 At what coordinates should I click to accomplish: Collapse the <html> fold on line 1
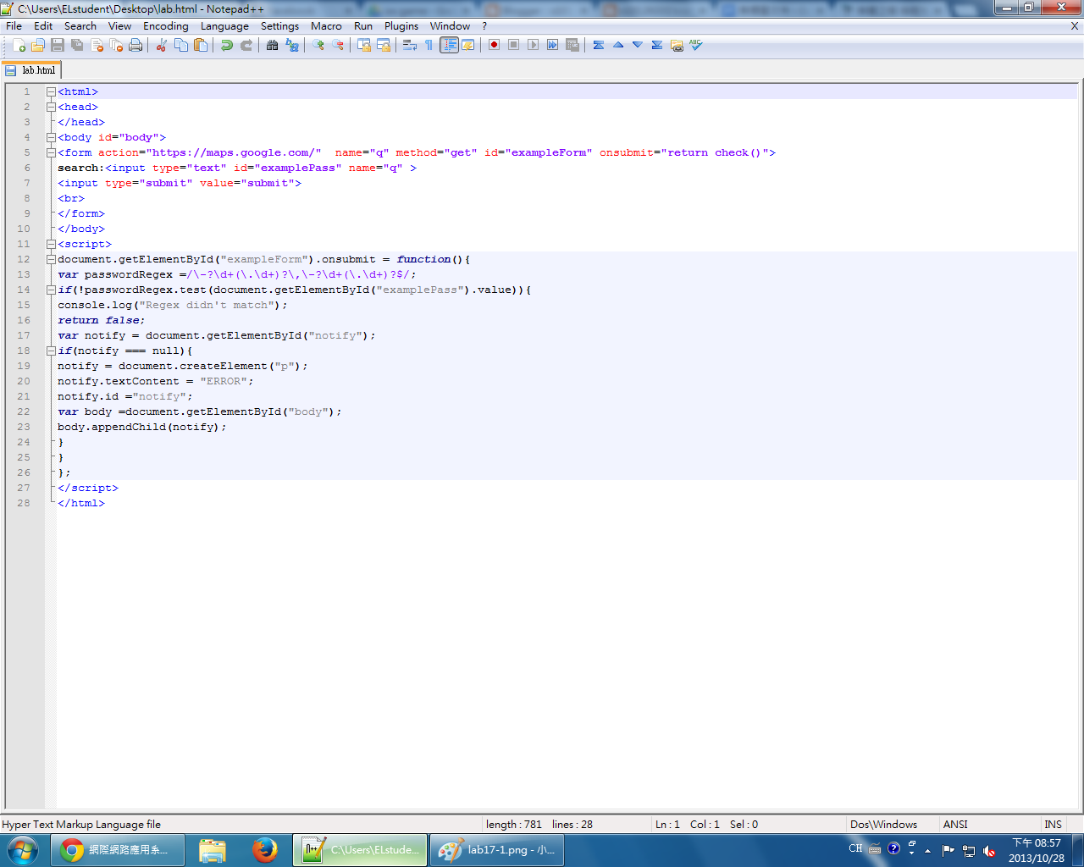pos(51,91)
